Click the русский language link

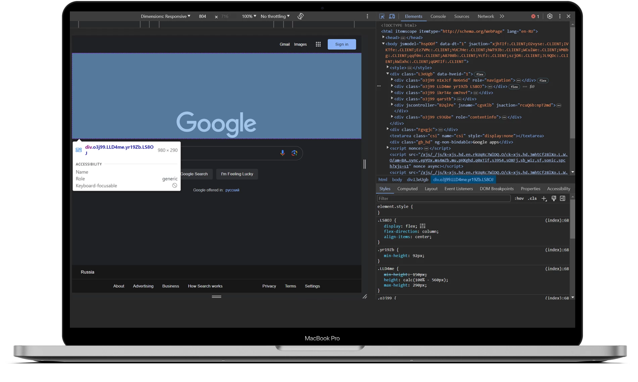(232, 190)
